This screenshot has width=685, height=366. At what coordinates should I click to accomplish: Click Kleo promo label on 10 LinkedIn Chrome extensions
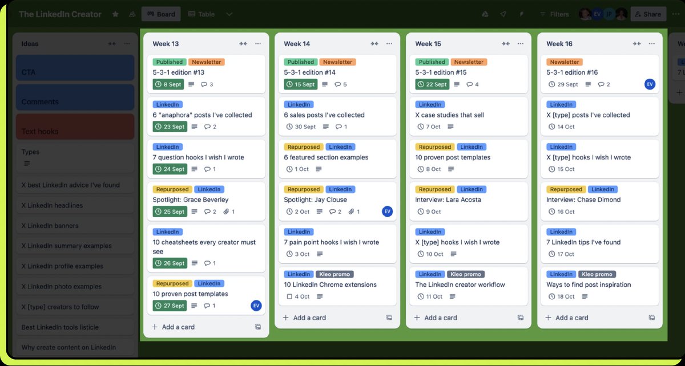coord(335,274)
